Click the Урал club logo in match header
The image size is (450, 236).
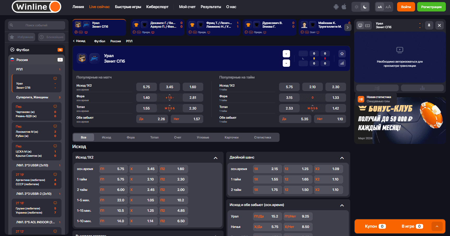(x=82, y=58)
